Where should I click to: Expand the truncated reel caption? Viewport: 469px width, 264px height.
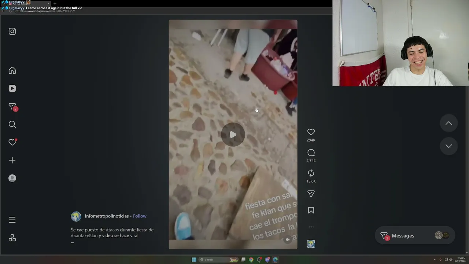tap(73, 242)
